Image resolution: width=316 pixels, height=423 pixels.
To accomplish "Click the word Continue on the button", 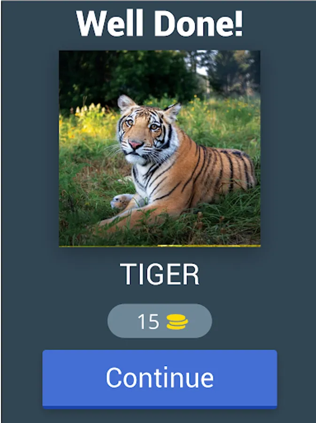I will [x=160, y=377].
